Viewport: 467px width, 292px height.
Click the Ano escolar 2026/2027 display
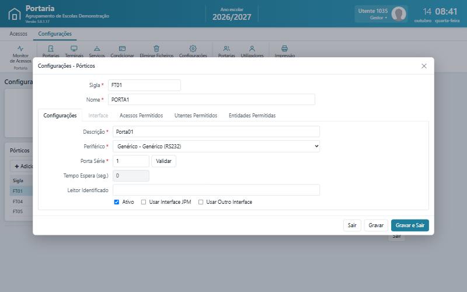coord(232,14)
